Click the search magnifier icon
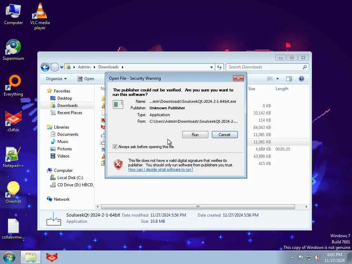The width and height of the screenshot is (352, 264). pos(305,67)
